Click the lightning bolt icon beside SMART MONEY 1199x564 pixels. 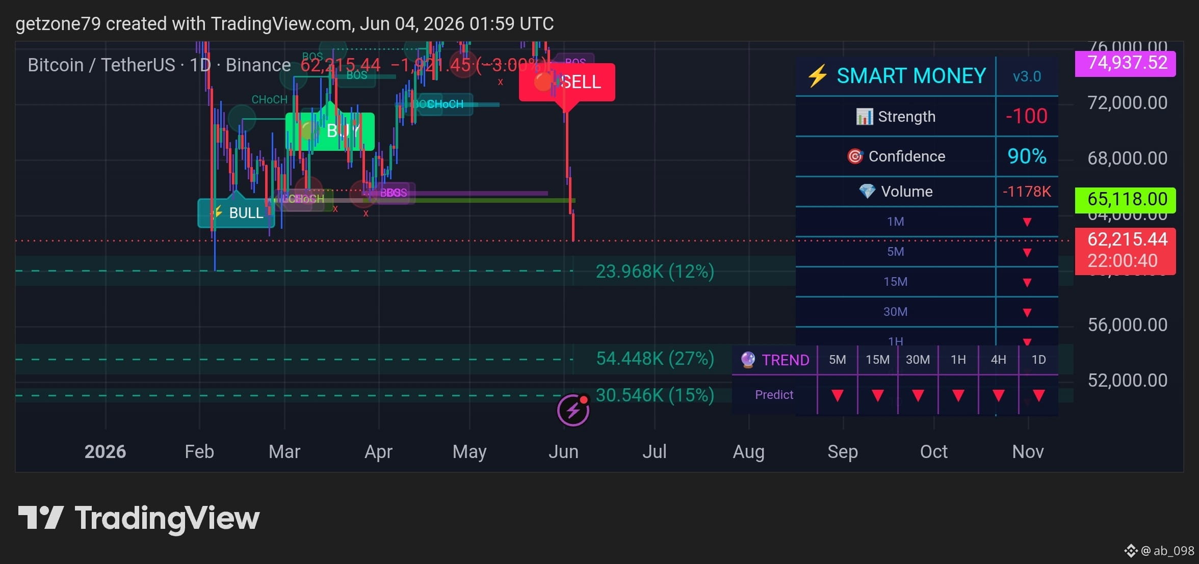tap(817, 76)
